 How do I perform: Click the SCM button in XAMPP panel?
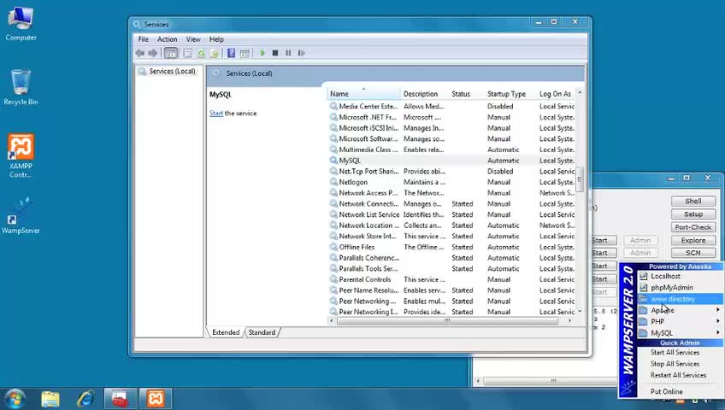[693, 253]
